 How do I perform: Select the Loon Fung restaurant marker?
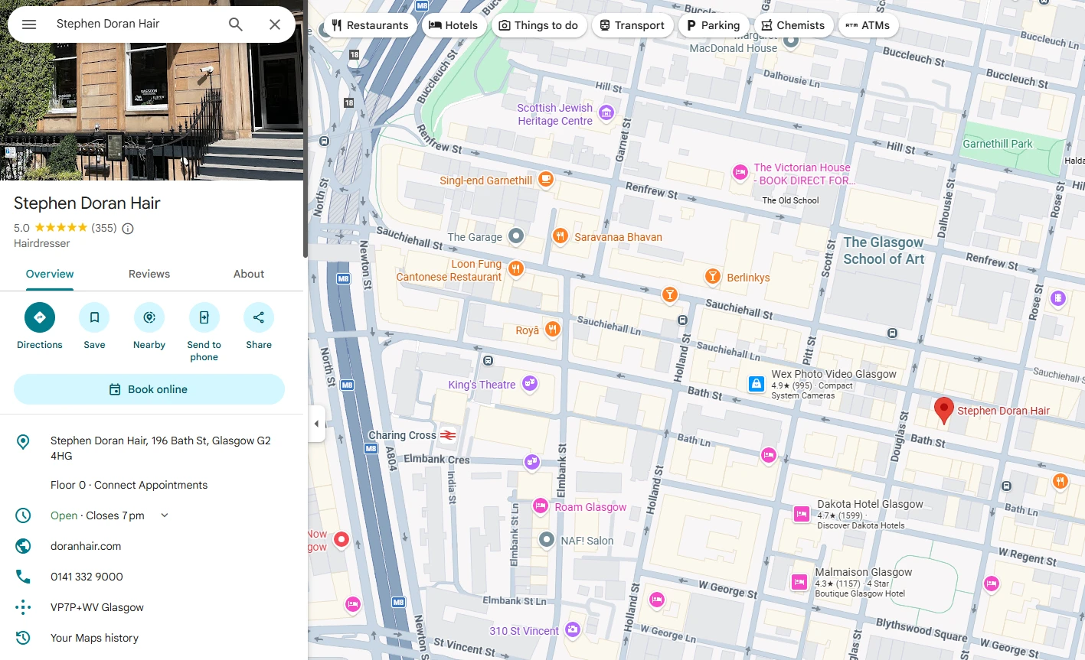pyautogui.click(x=516, y=268)
